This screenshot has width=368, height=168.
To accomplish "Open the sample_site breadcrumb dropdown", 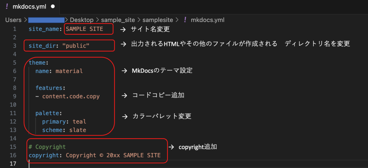I will point(118,20).
